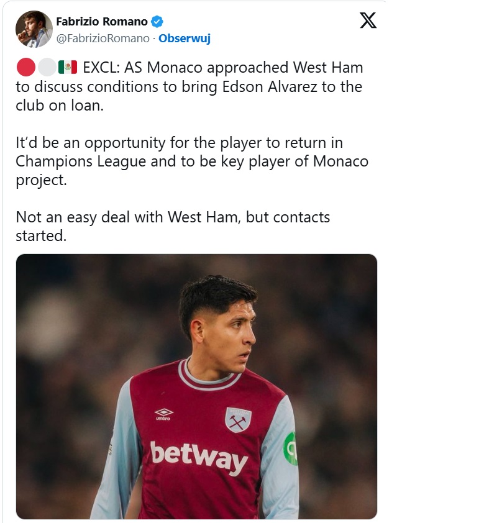Click the player's face in the photo
This screenshot has width=484, height=523.
point(233,332)
